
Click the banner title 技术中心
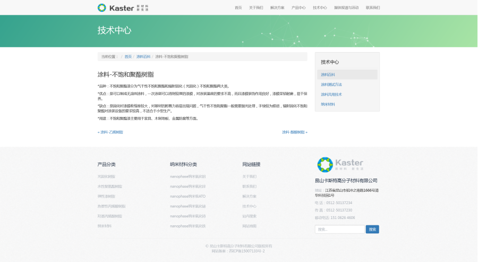coord(114,30)
